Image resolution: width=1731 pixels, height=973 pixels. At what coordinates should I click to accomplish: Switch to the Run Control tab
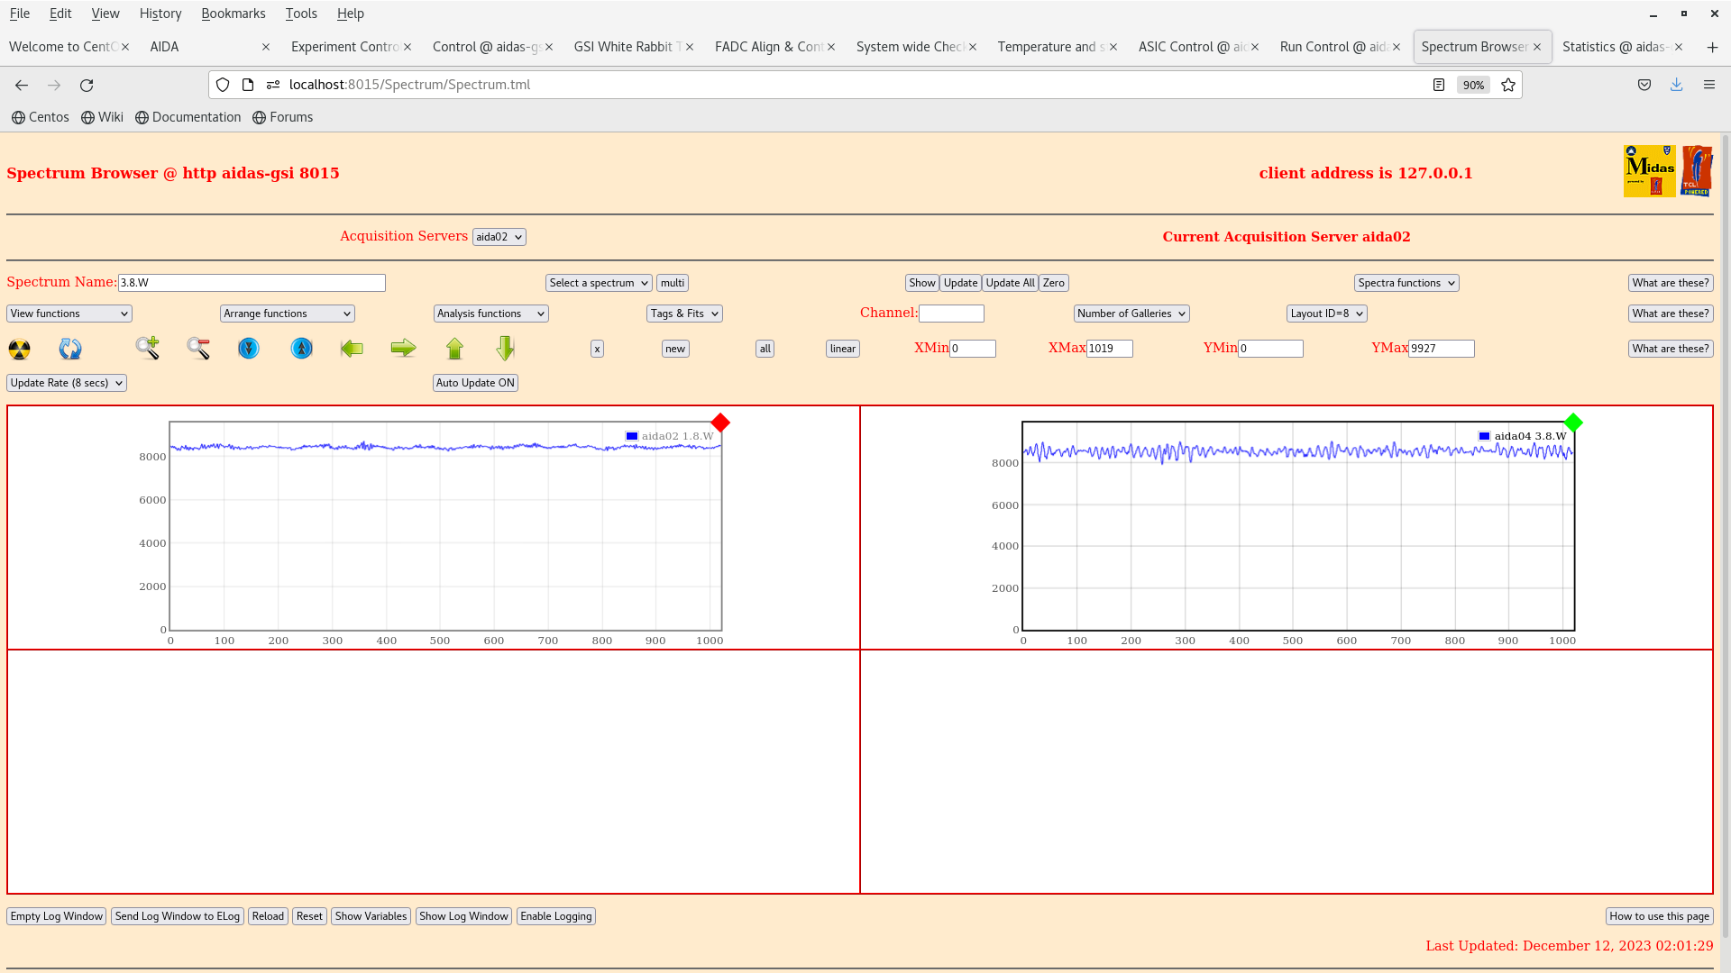click(x=1334, y=46)
